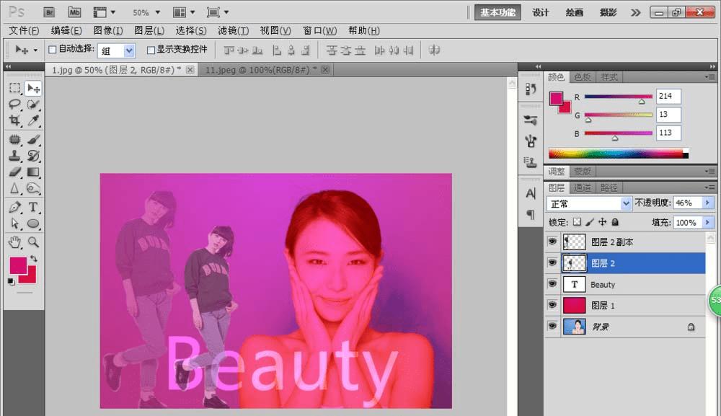
Task: Select the 图层 1 layer thumbnail
Action: (574, 305)
